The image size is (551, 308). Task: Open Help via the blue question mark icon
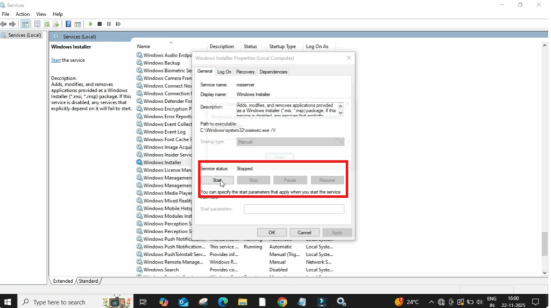coord(68,24)
